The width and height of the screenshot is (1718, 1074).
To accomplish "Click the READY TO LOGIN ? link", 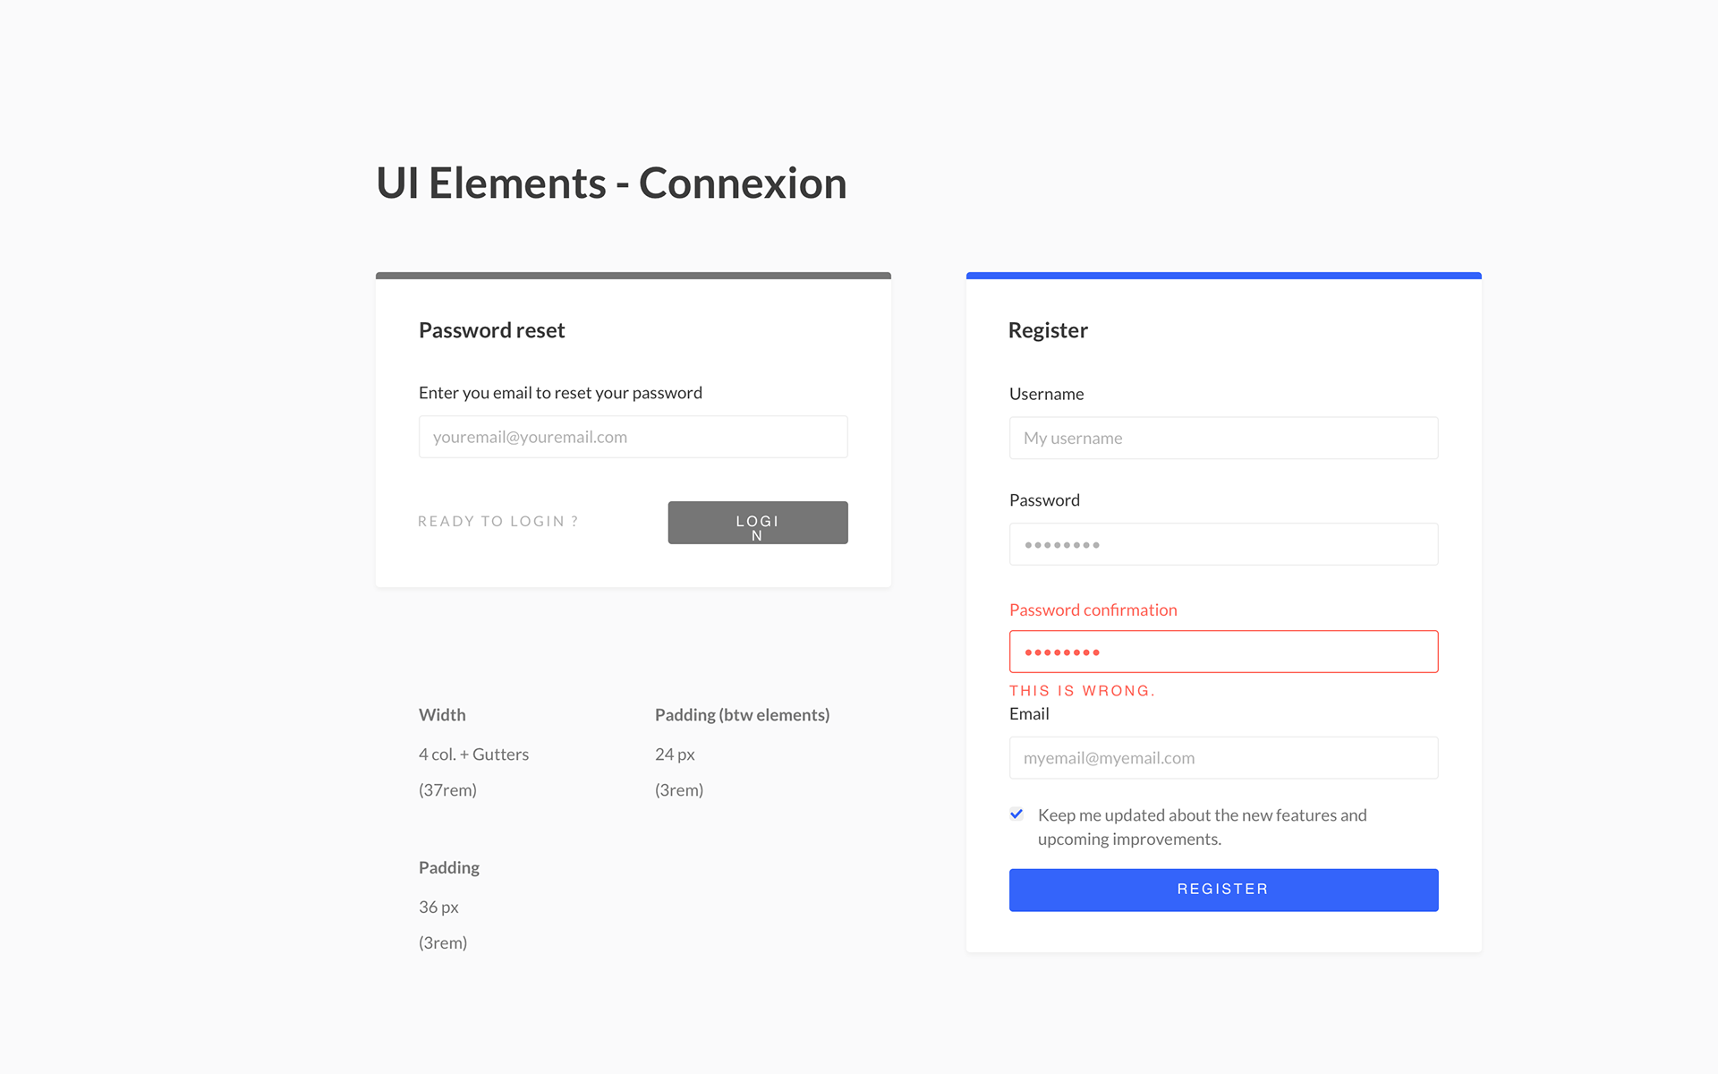I will [x=498, y=521].
